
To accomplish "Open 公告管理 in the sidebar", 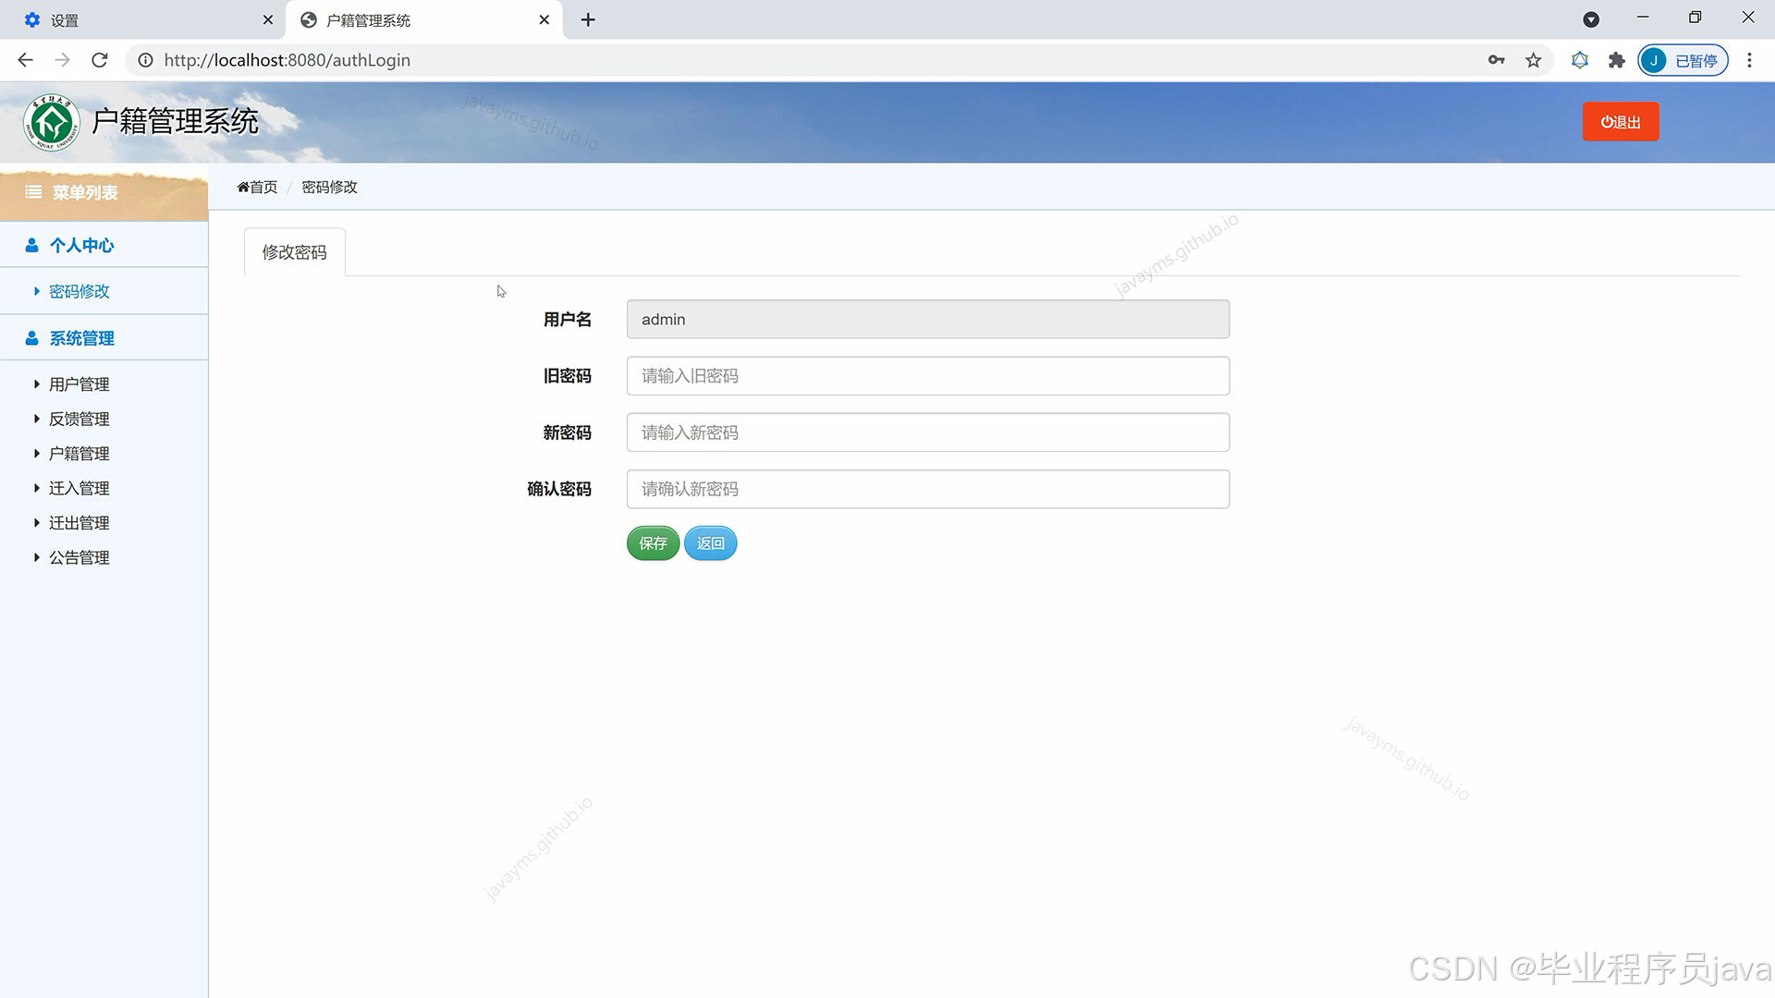I will point(79,557).
